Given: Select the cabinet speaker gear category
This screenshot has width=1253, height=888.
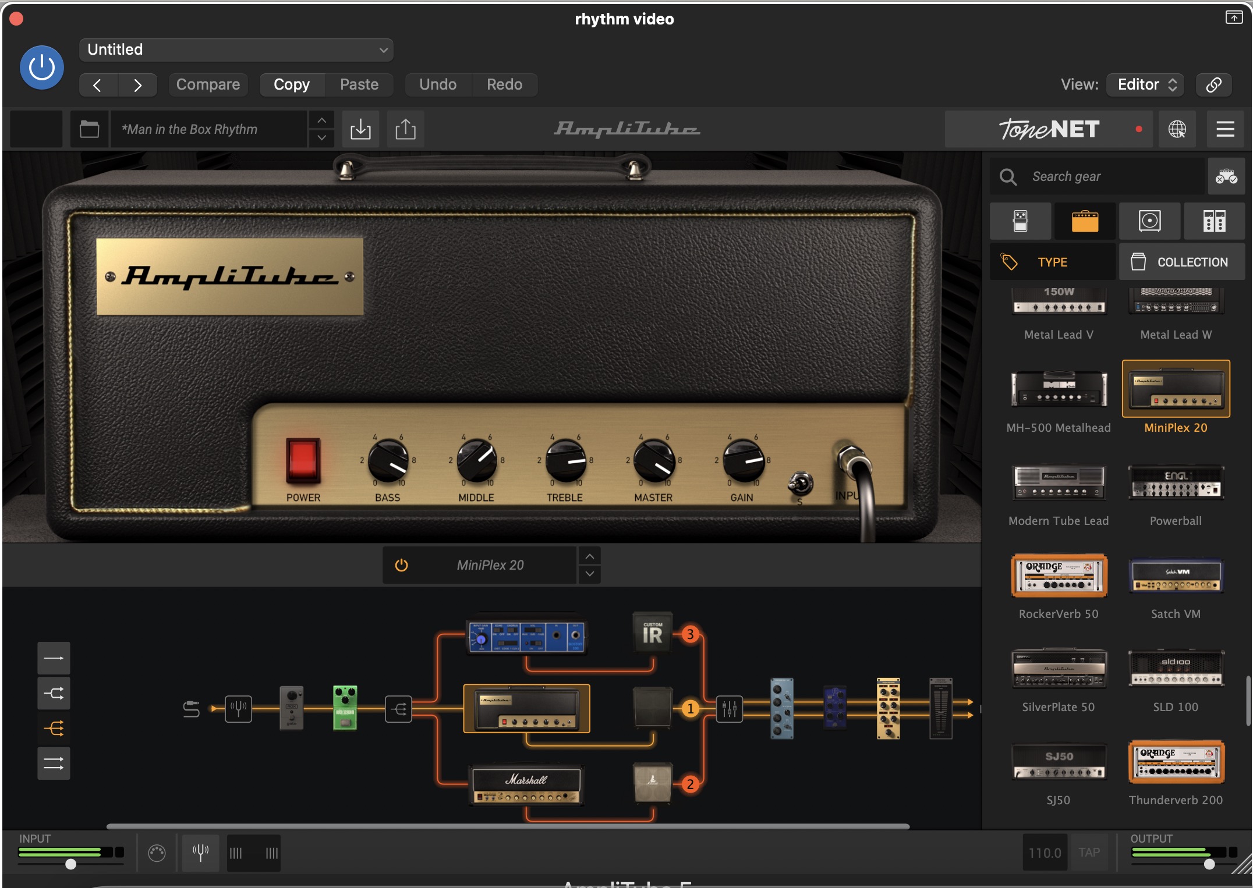Looking at the screenshot, I should [1150, 221].
